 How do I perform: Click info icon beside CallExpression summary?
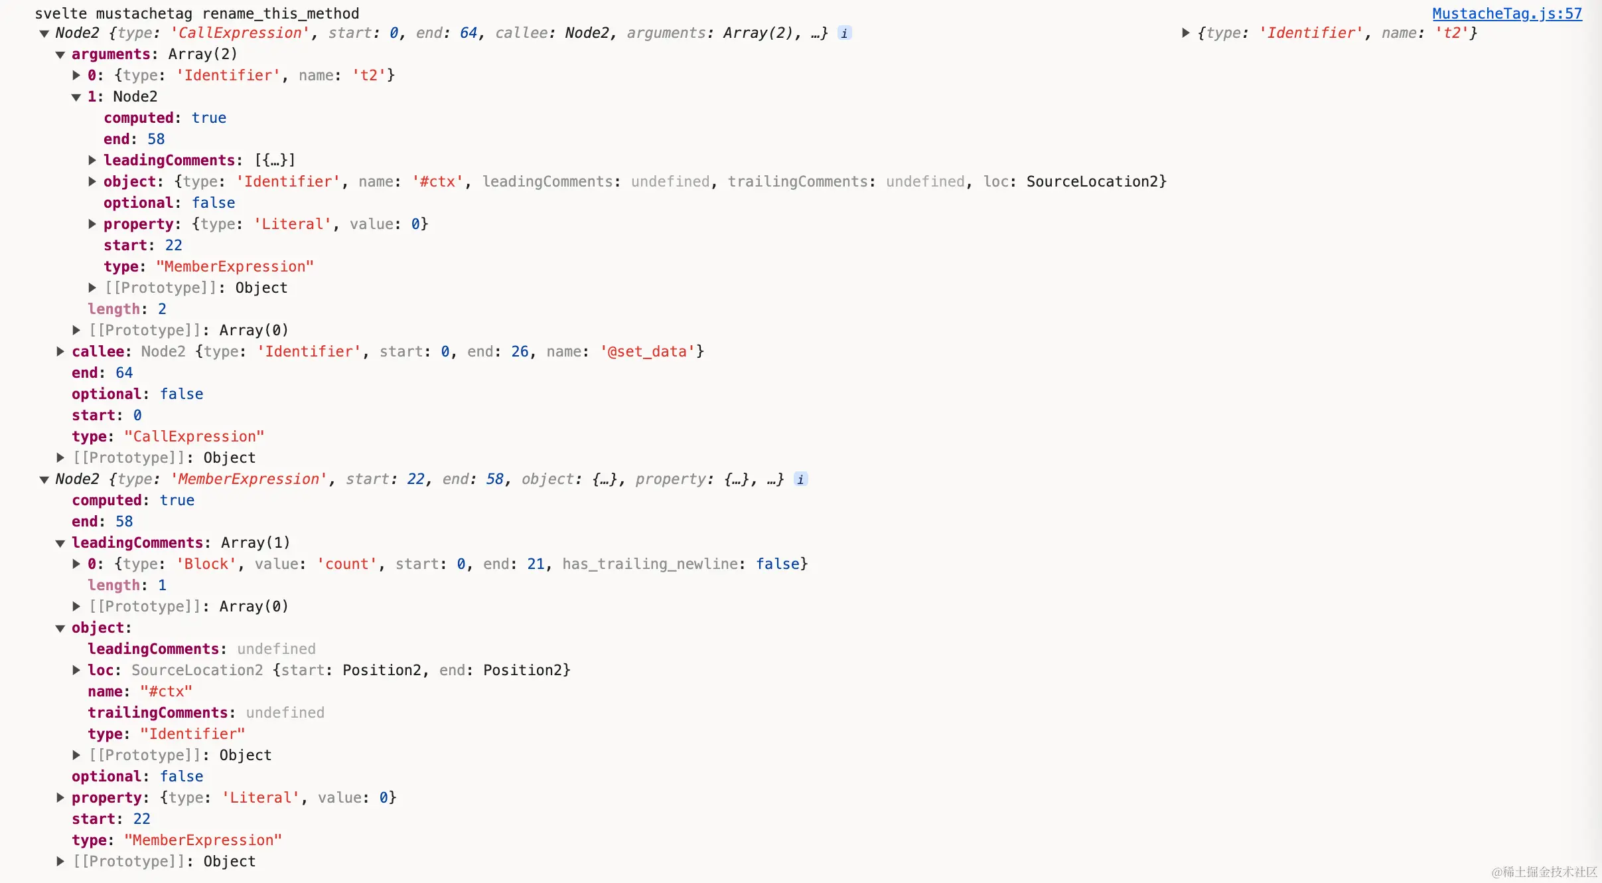pyautogui.click(x=844, y=33)
